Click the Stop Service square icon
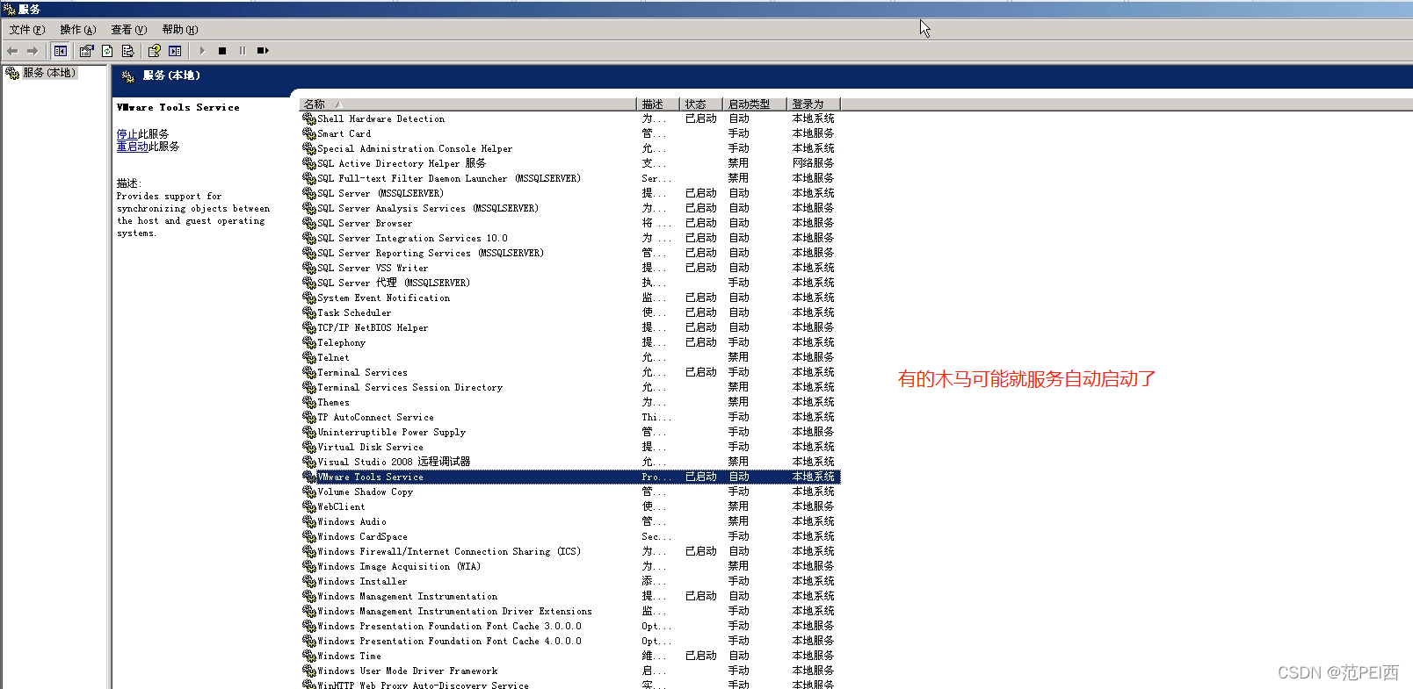Viewport: 1413px width, 689px height. coord(222,51)
